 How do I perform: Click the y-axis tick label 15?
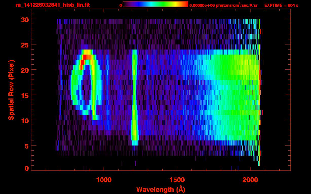[24, 95]
